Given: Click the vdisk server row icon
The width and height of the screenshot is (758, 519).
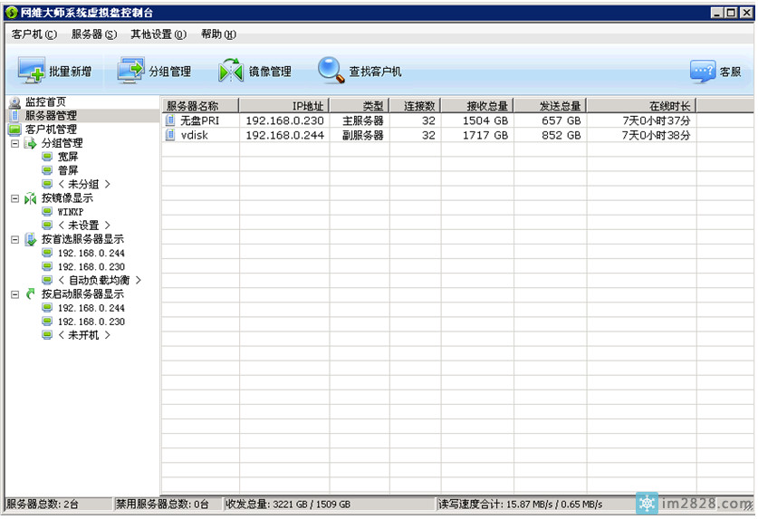Looking at the screenshot, I should click(x=170, y=135).
